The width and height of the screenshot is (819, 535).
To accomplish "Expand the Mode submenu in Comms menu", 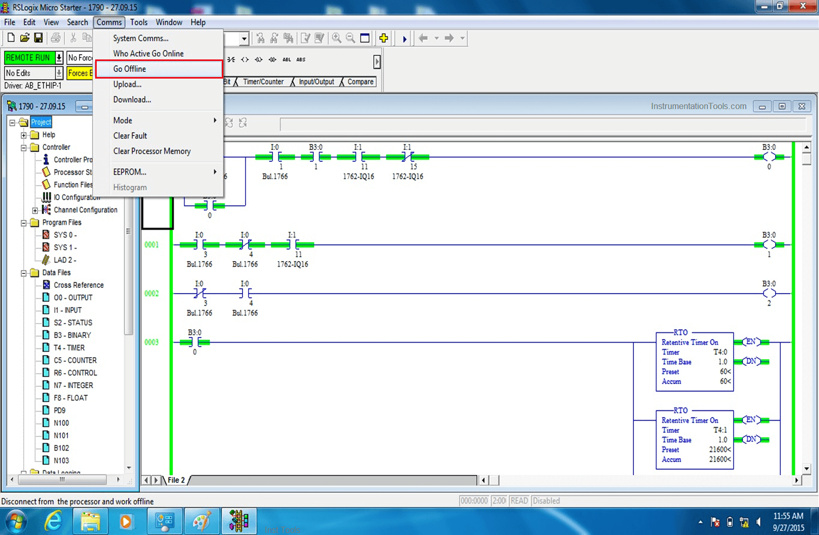I will (x=159, y=120).
